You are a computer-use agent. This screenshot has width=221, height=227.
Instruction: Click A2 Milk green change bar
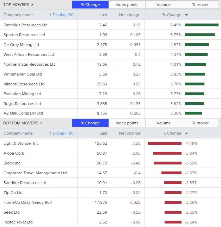point(194,113)
